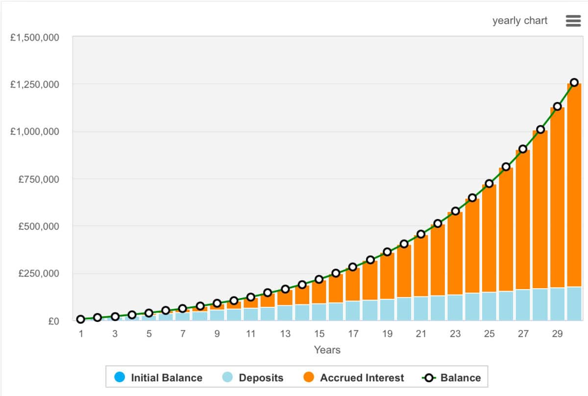The image size is (588, 396).
Task: Click the yearly chart label
Action: click(x=520, y=21)
